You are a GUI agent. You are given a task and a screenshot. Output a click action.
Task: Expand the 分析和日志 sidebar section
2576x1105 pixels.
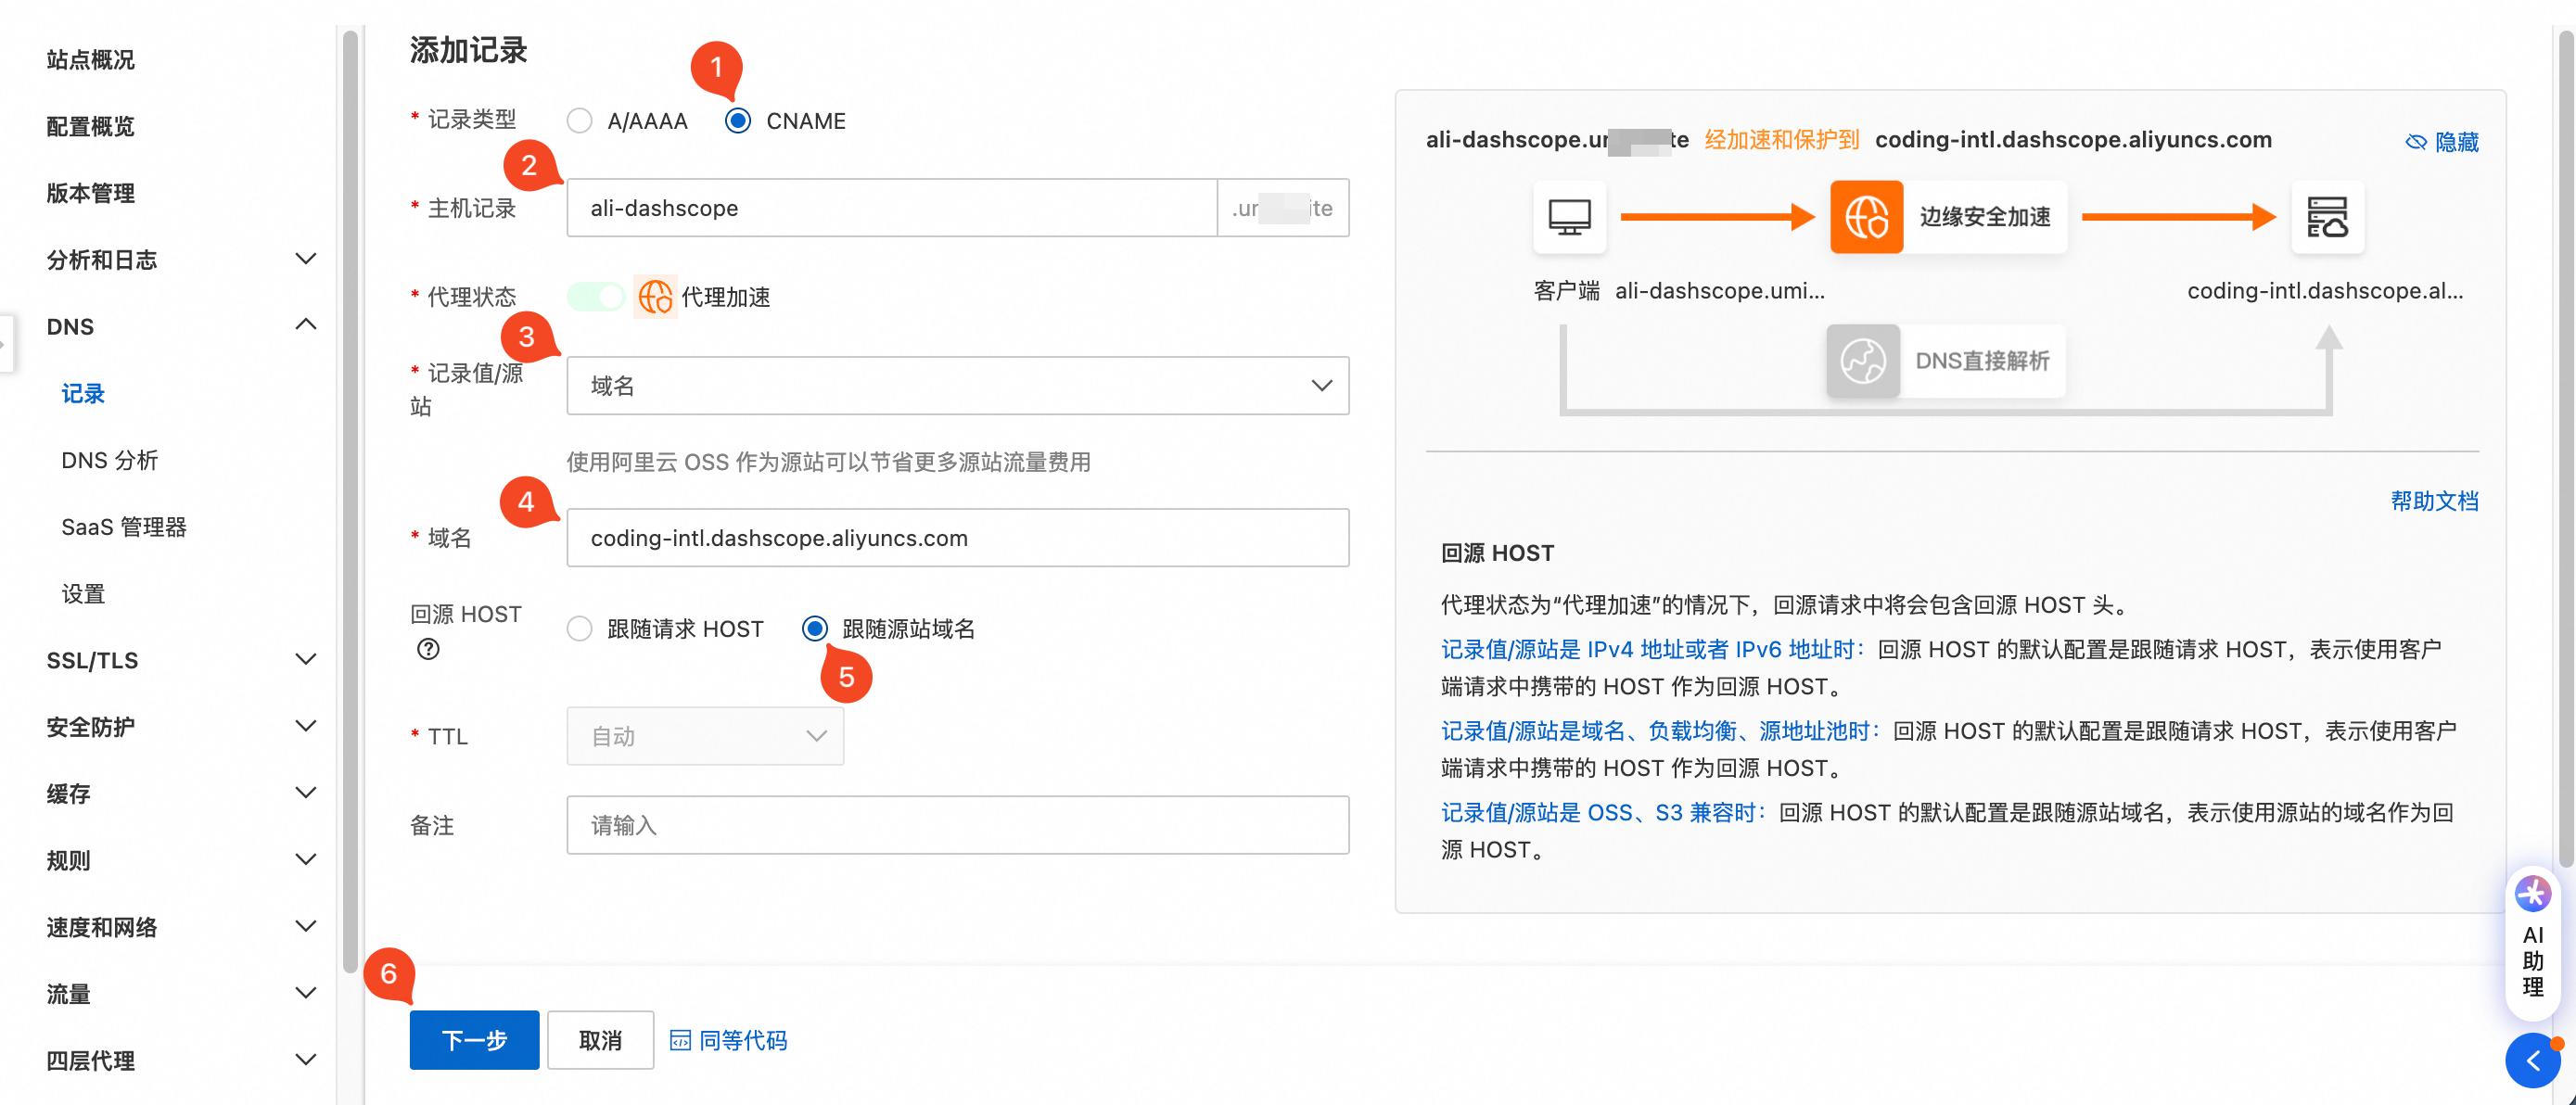pos(306,259)
